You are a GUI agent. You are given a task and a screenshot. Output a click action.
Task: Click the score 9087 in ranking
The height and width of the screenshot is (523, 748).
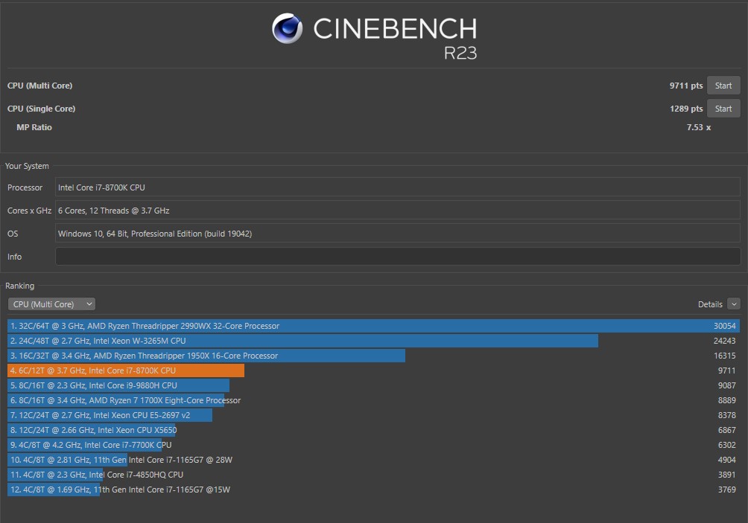726,385
